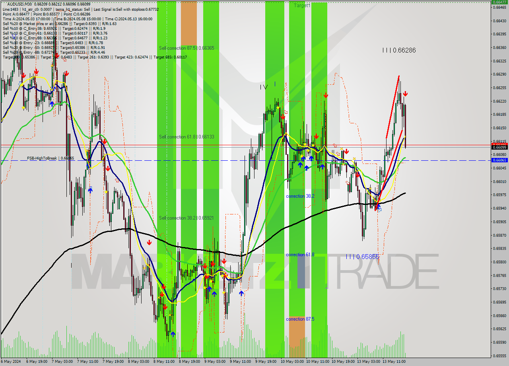The image size is (509, 366).
Task: Click the '9 May 11:00' time axis label
Action: pyautogui.click(x=241, y=362)
